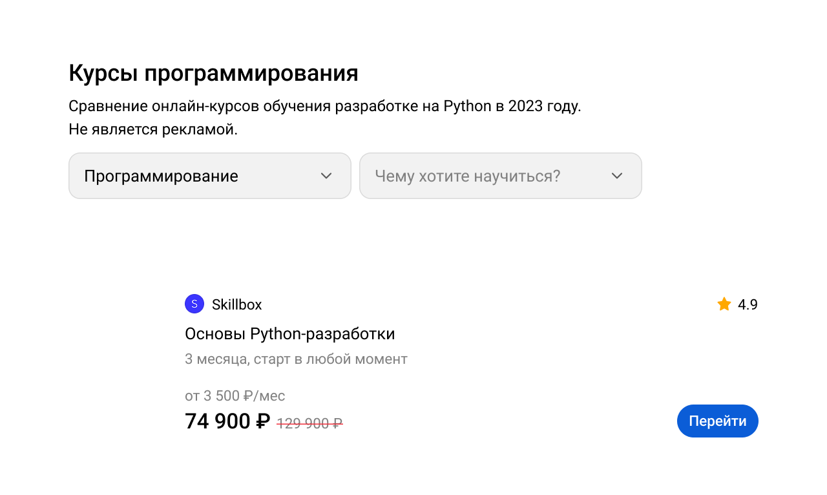Click chevron arrow in 'Чему хотите научиться?' field

pos(617,176)
